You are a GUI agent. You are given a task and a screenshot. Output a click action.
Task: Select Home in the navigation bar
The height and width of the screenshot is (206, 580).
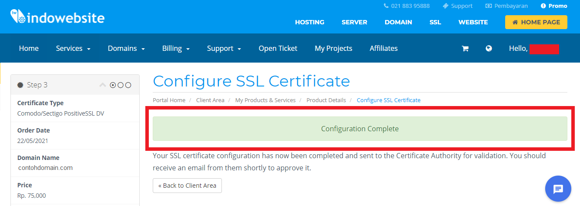(29, 48)
